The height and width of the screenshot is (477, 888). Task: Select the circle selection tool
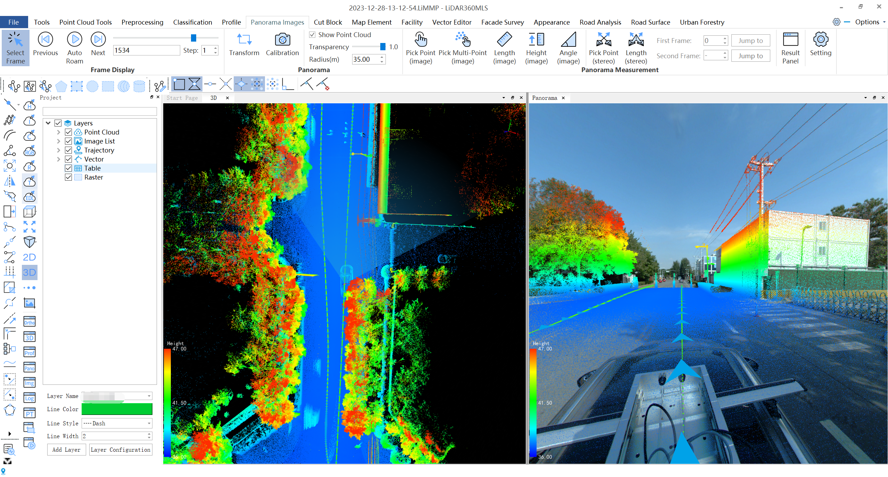(x=92, y=86)
